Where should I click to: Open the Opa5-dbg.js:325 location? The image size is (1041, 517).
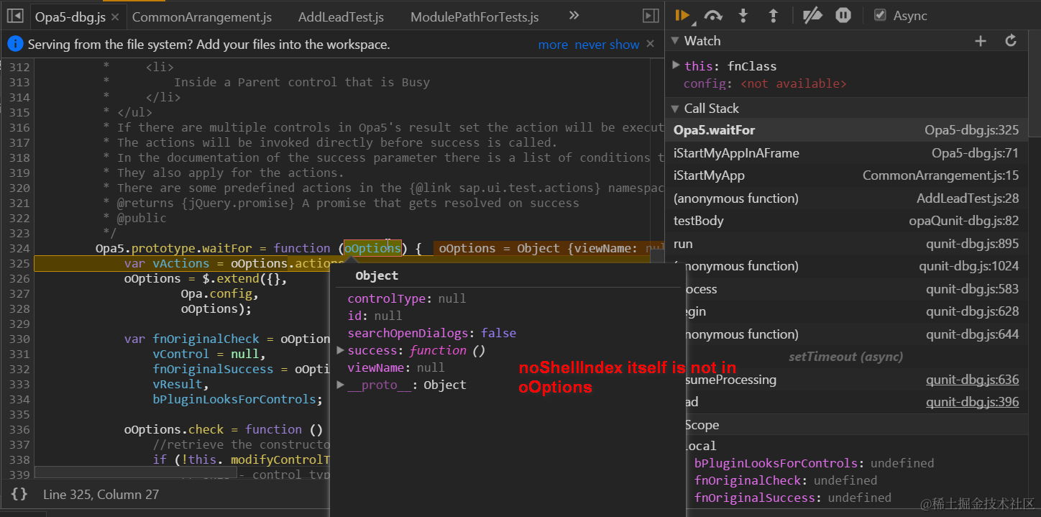click(x=972, y=130)
